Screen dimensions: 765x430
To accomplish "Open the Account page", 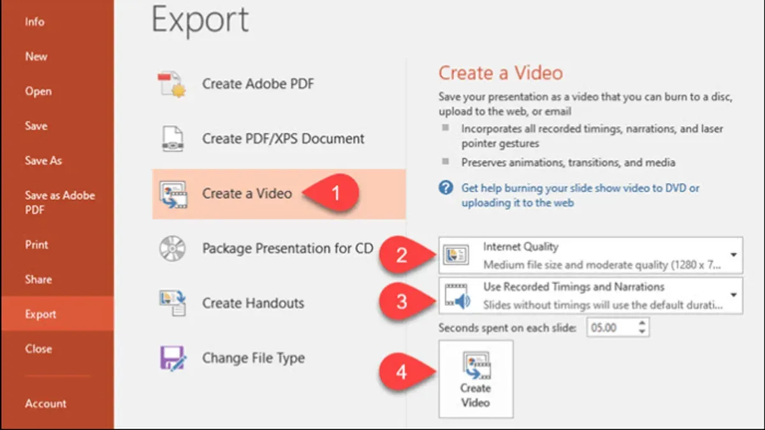I will click(x=45, y=403).
